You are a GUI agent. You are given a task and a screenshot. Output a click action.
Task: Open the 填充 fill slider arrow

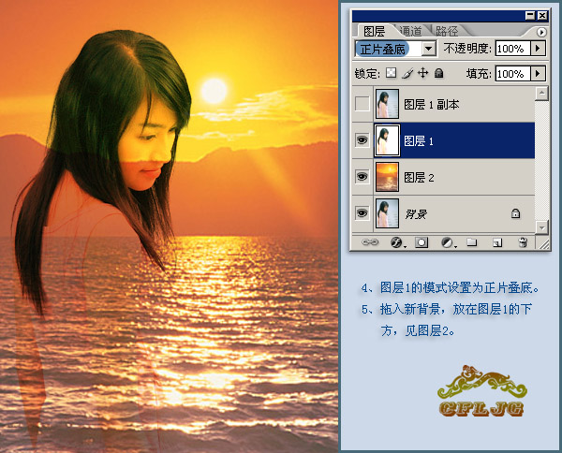pyautogui.click(x=538, y=73)
